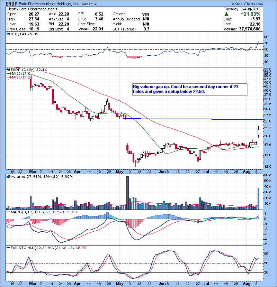Click the Open value 20.27
This screenshot has width=277, height=287.
tap(34, 14)
